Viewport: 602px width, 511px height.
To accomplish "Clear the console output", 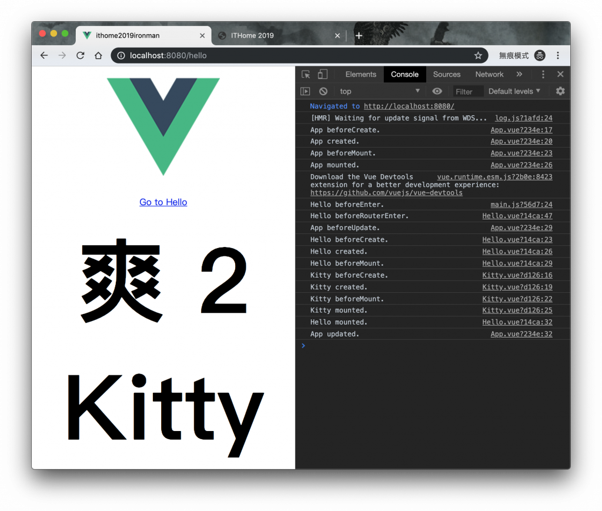I will click(323, 91).
